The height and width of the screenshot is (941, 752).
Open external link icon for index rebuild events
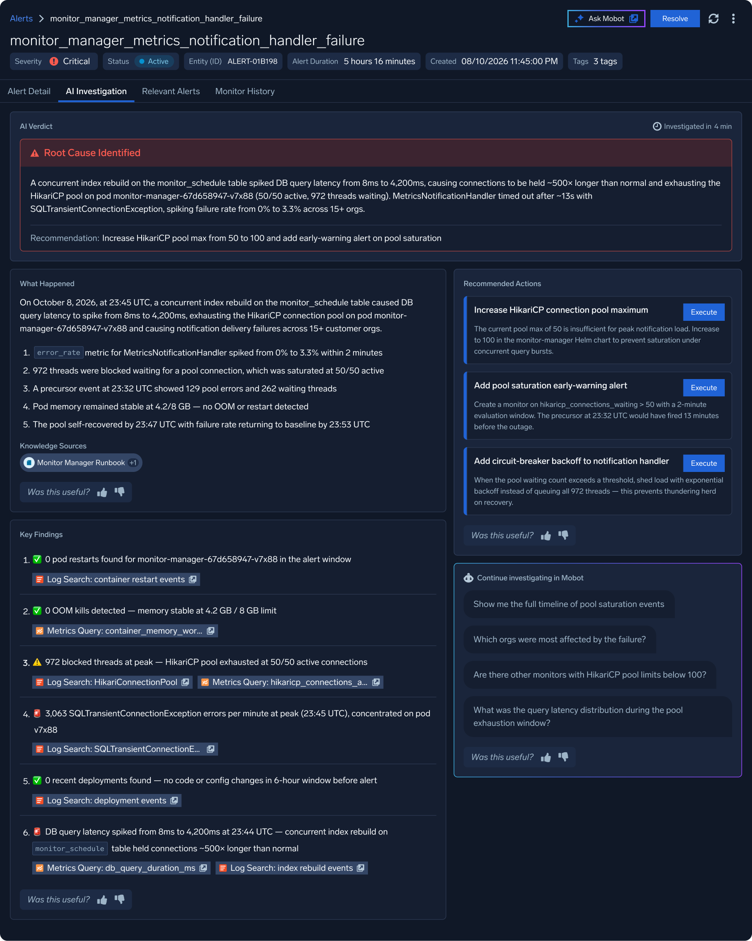(x=361, y=869)
